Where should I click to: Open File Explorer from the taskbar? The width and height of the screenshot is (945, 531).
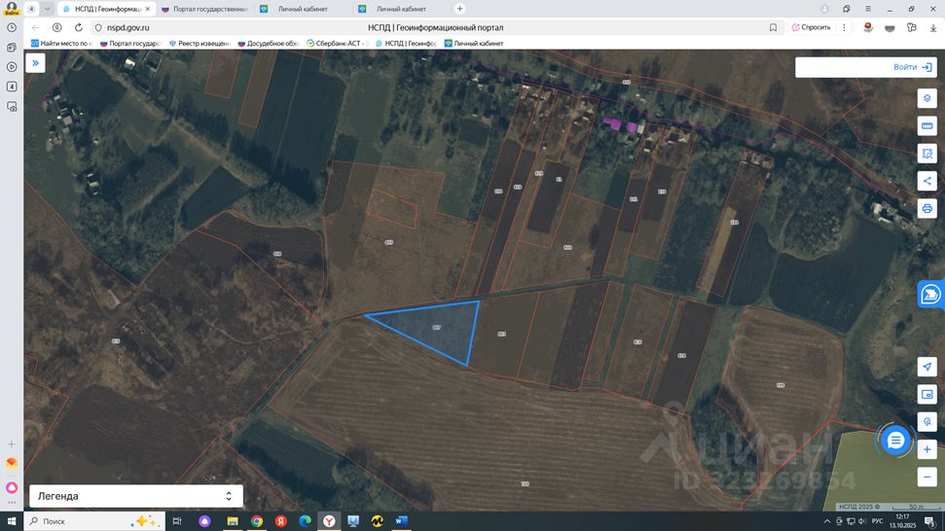pos(233,521)
